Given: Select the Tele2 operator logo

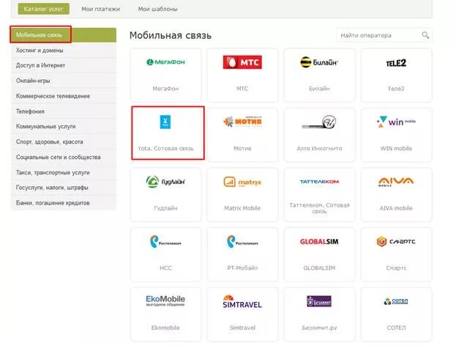Looking at the screenshot, I should 396,63.
